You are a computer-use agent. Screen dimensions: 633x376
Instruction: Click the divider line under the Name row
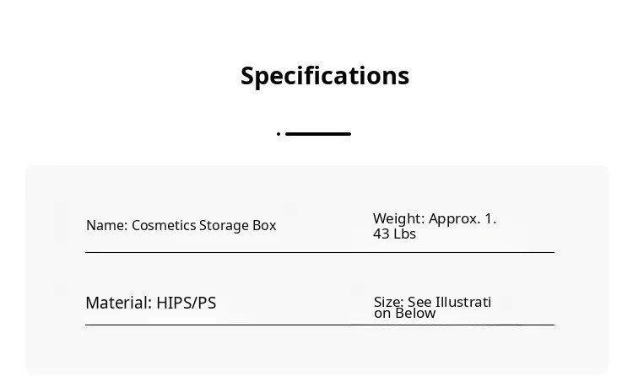319,252
